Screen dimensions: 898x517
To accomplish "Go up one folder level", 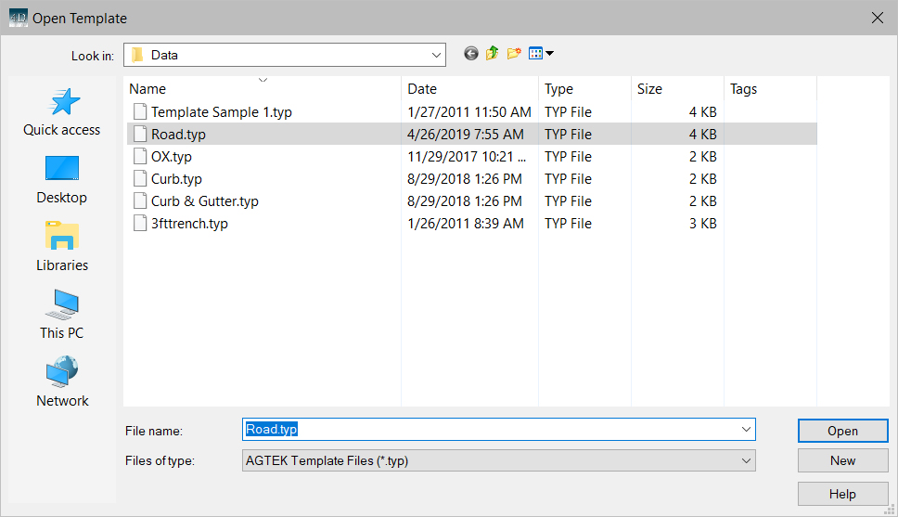I will (x=493, y=54).
